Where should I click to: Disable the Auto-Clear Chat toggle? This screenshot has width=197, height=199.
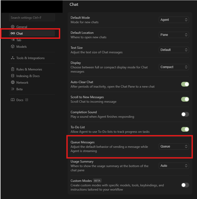click(185, 84)
